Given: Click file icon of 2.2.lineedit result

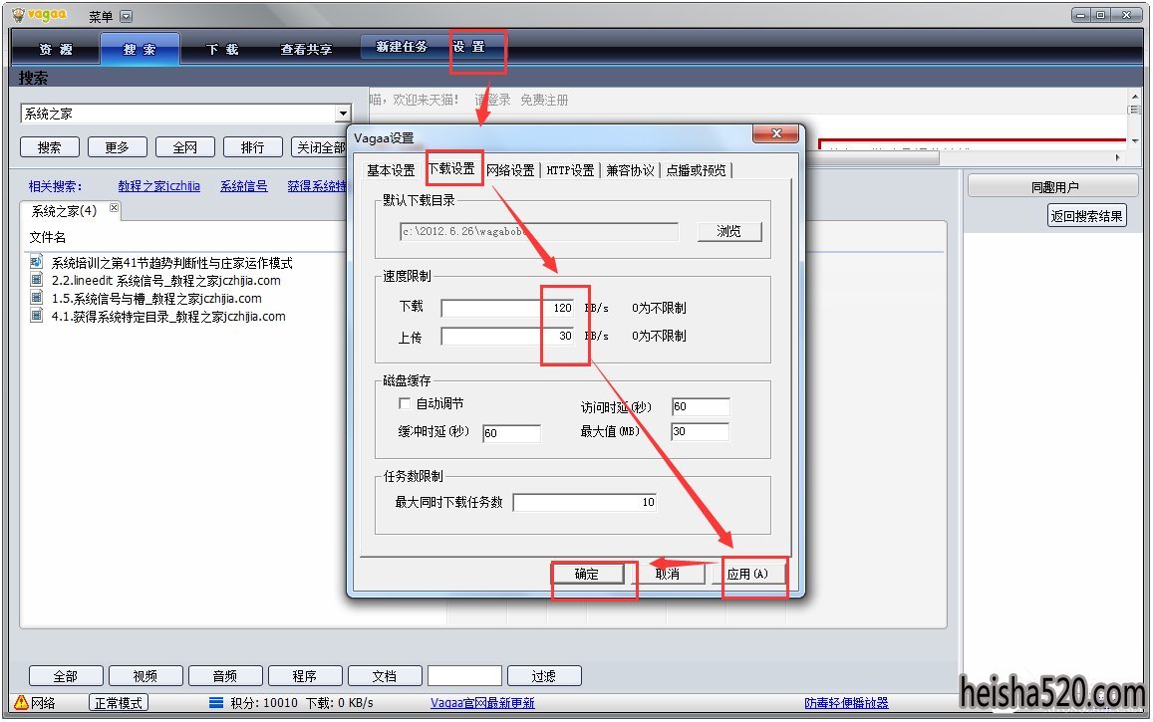Looking at the screenshot, I should [x=36, y=280].
